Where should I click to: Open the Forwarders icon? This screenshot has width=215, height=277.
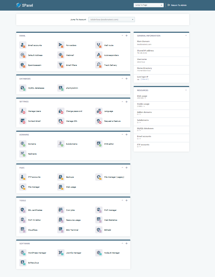pos(61,45)
